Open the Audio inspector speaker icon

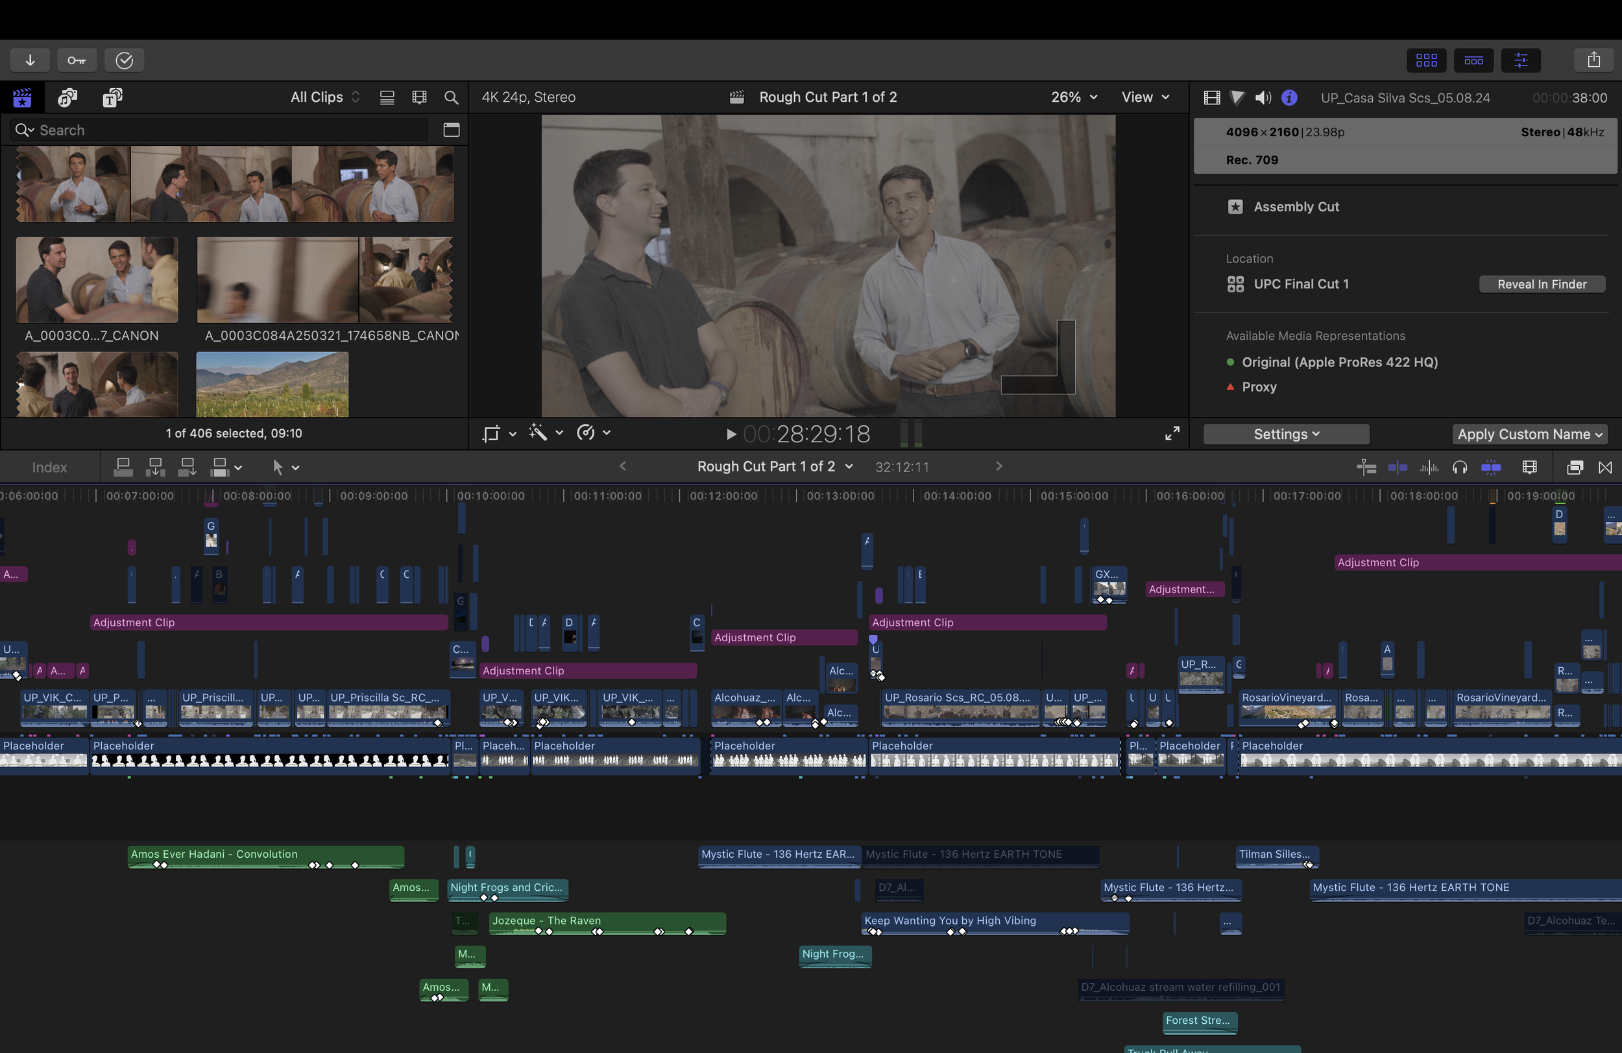point(1262,97)
